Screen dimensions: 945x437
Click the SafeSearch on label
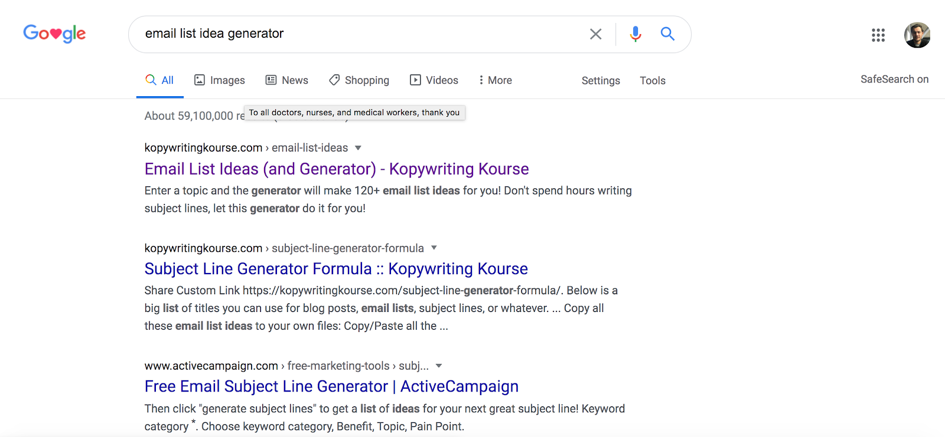894,79
